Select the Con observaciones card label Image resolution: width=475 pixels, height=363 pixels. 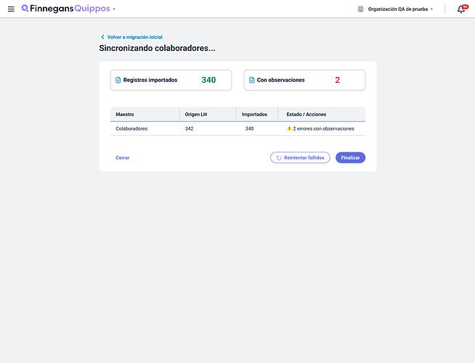coord(281,80)
